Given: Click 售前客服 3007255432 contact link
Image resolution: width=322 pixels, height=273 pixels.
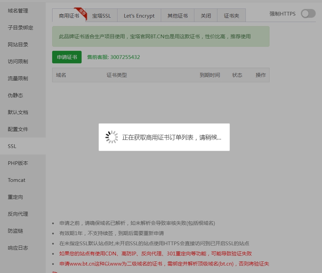Looking at the screenshot, I should click(113, 57).
